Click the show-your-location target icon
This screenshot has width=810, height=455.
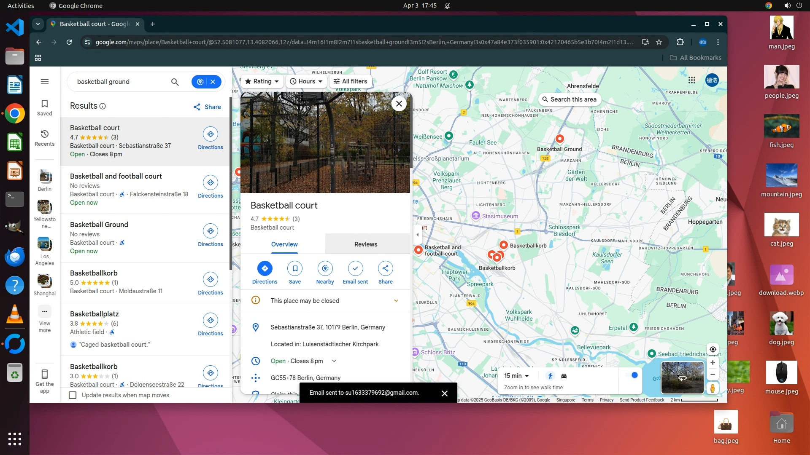[713, 349]
